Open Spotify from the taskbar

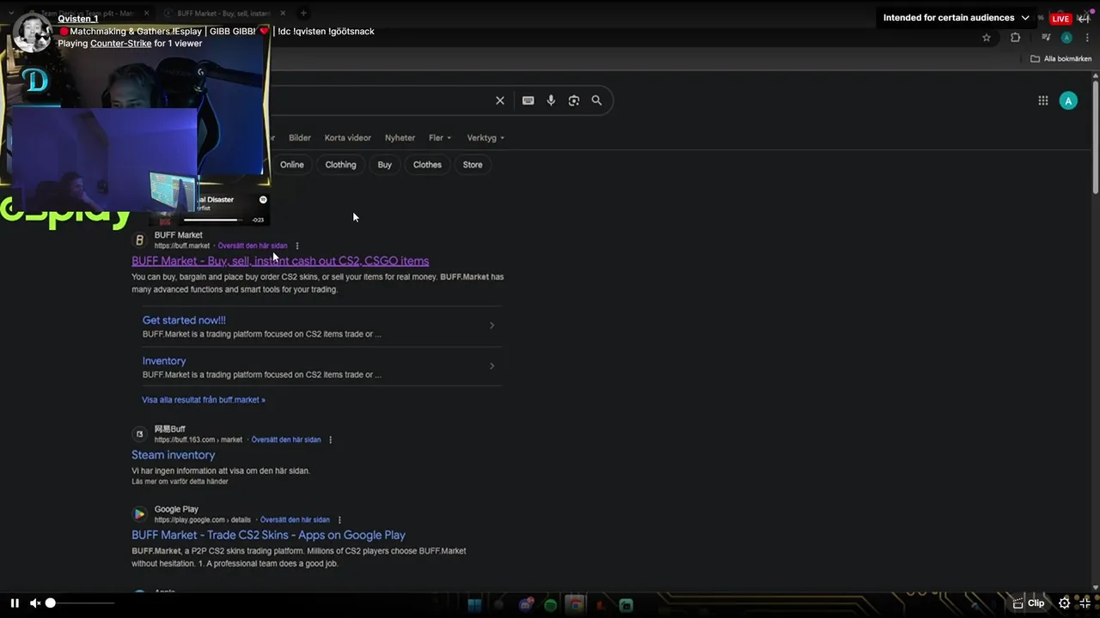click(x=551, y=605)
